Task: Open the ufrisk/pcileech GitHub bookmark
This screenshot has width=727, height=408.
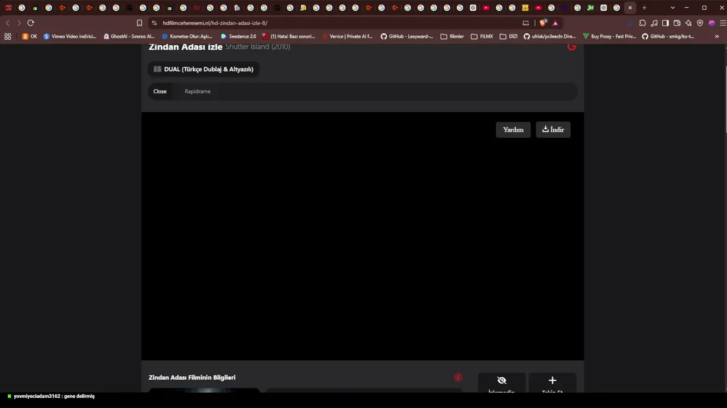Action: [x=550, y=36]
